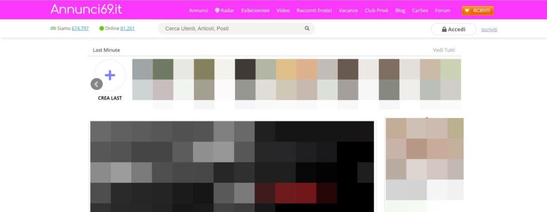547x212 pixels.
Task: Select the Club Privè menu item
Action: point(377,11)
